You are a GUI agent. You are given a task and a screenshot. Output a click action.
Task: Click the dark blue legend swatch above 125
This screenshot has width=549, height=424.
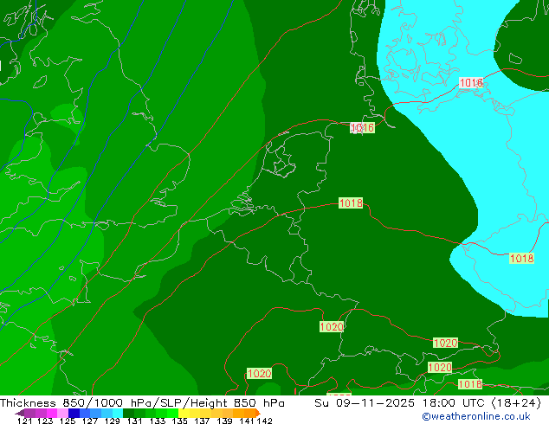74,413
